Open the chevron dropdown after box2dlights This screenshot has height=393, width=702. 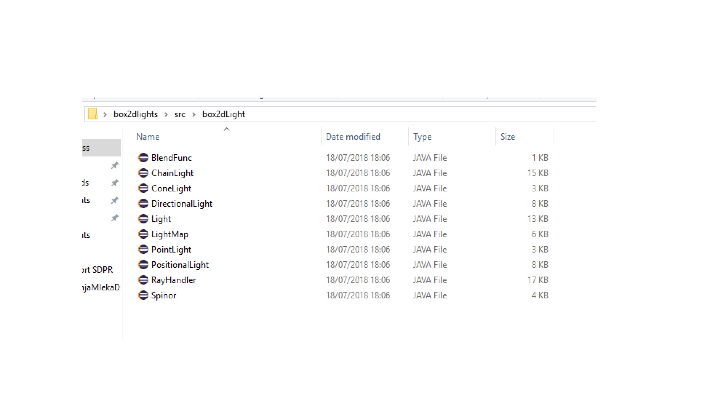point(166,115)
